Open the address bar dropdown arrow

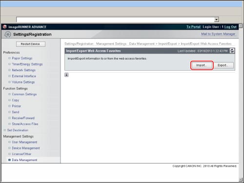(x=216, y=20)
